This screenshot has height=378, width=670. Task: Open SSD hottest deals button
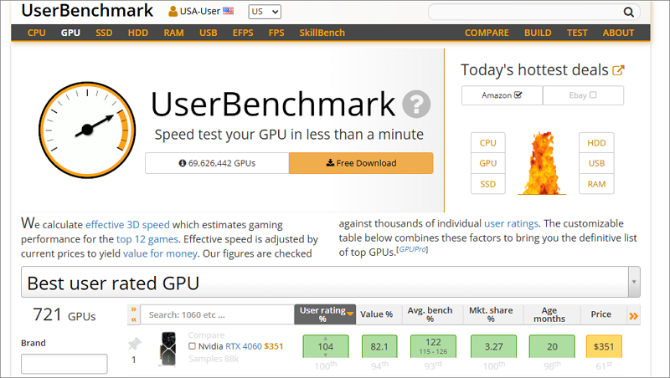coord(488,184)
